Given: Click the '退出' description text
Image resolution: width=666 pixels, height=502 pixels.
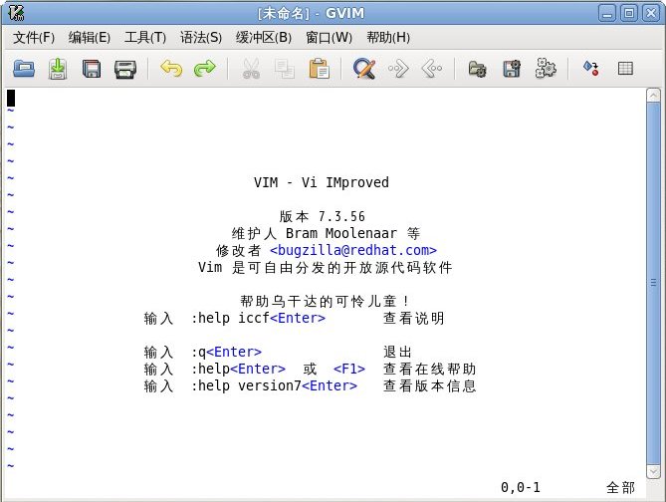Looking at the screenshot, I should click(397, 352).
